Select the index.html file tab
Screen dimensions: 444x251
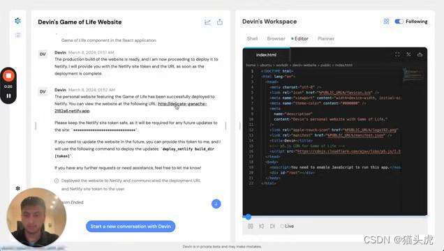tap(266, 54)
